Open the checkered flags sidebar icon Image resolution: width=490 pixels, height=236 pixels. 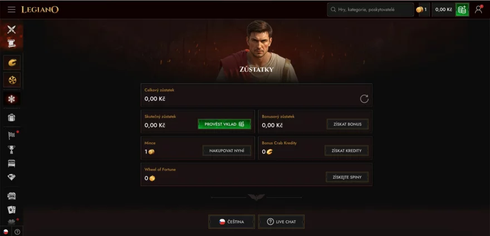[x=12, y=135]
